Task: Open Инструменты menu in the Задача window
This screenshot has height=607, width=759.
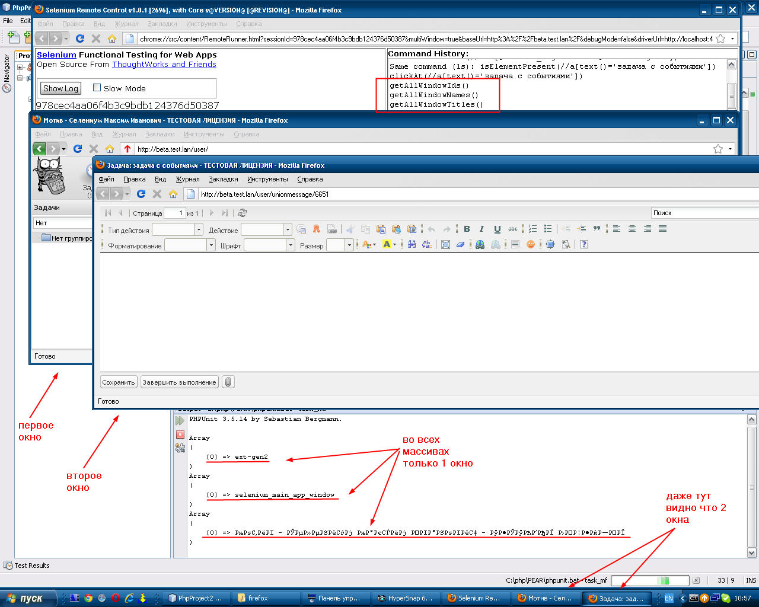Action: click(267, 179)
